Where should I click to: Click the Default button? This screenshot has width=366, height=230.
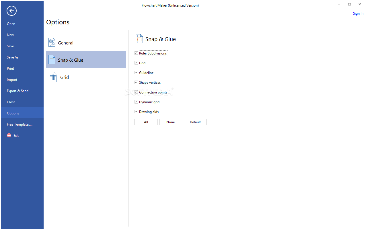point(195,122)
